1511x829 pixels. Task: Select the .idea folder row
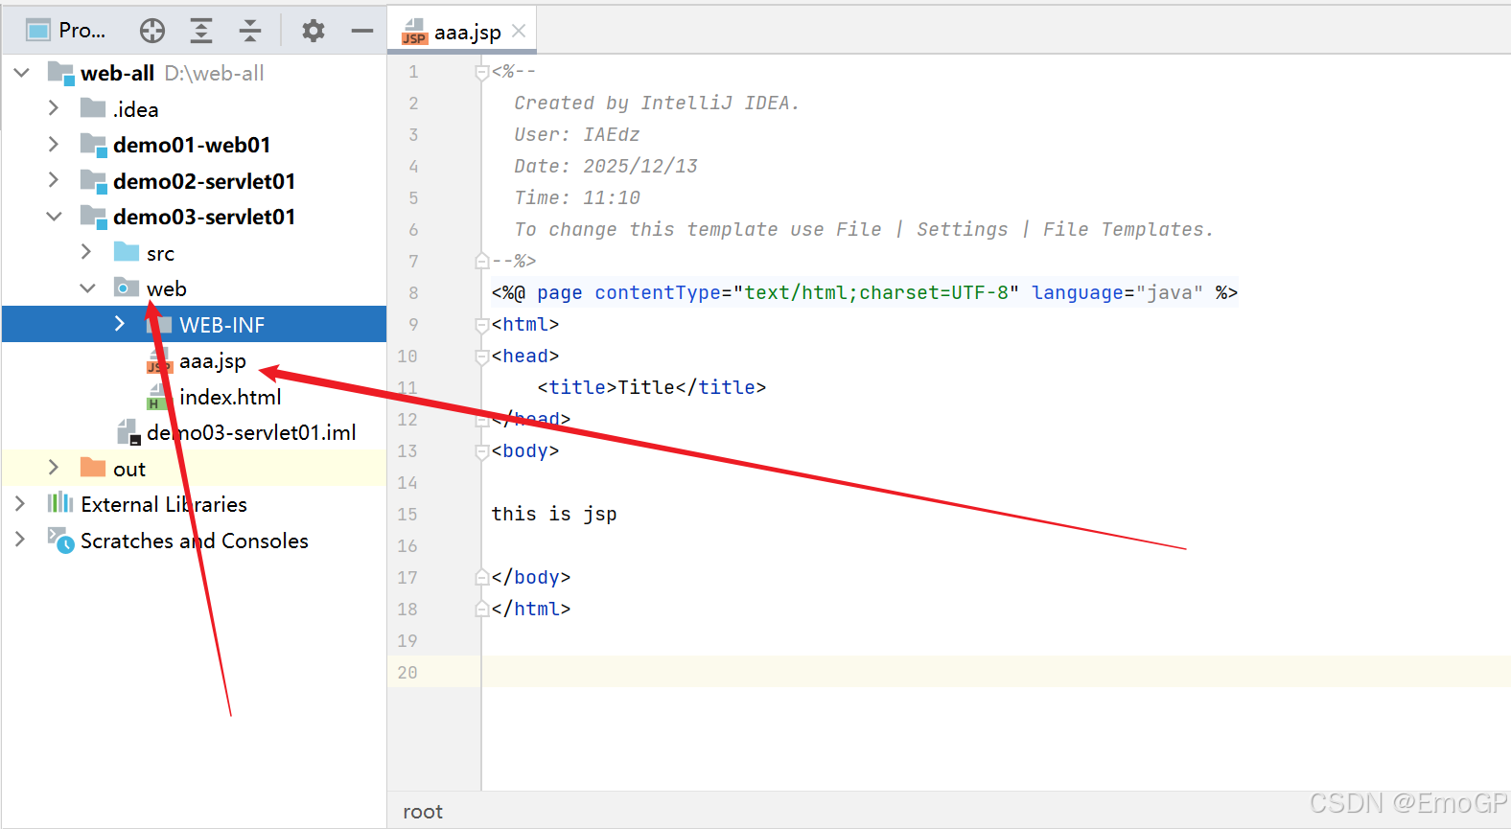coord(194,109)
